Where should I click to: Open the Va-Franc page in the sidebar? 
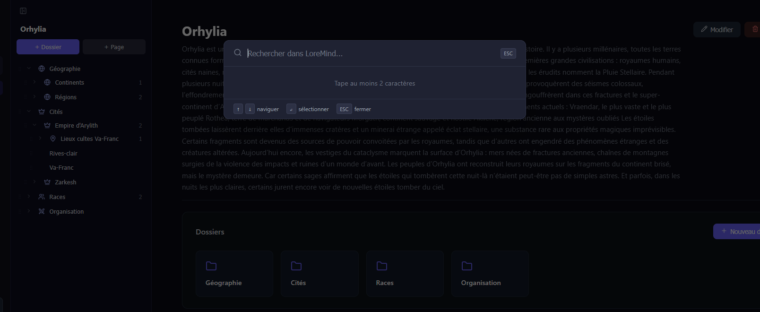pos(61,167)
